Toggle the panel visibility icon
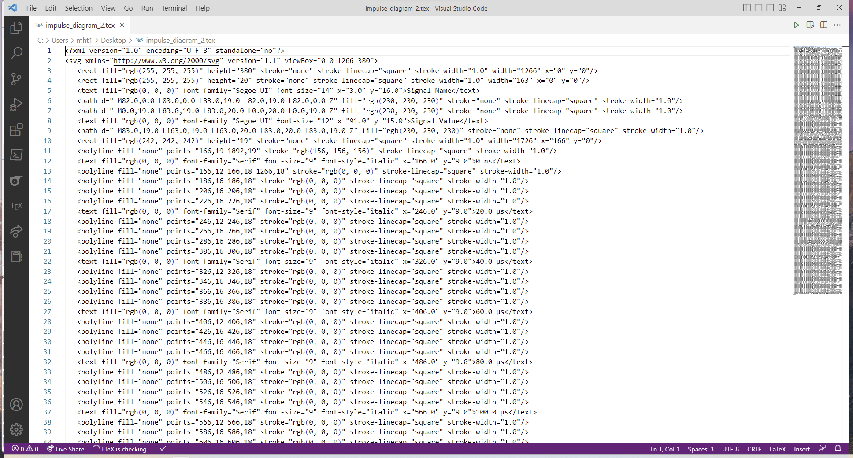The height and width of the screenshot is (458, 853). (x=758, y=8)
